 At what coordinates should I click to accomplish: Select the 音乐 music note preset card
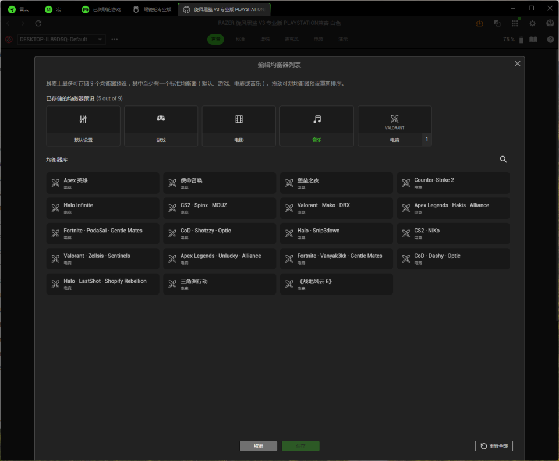point(317,126)
